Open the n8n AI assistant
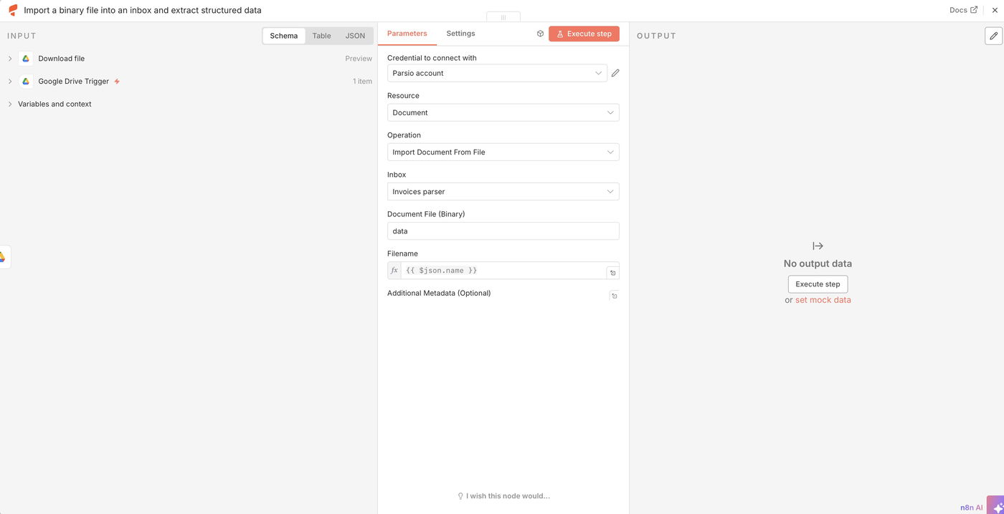Screen dimensions: 1004x514 [x=995, y=505]
